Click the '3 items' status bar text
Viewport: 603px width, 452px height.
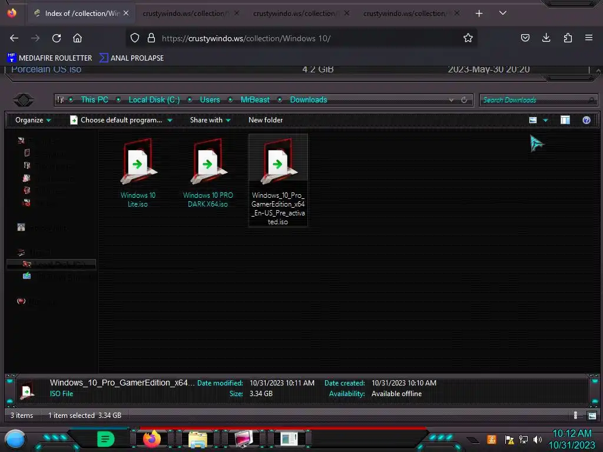(22, 416)
